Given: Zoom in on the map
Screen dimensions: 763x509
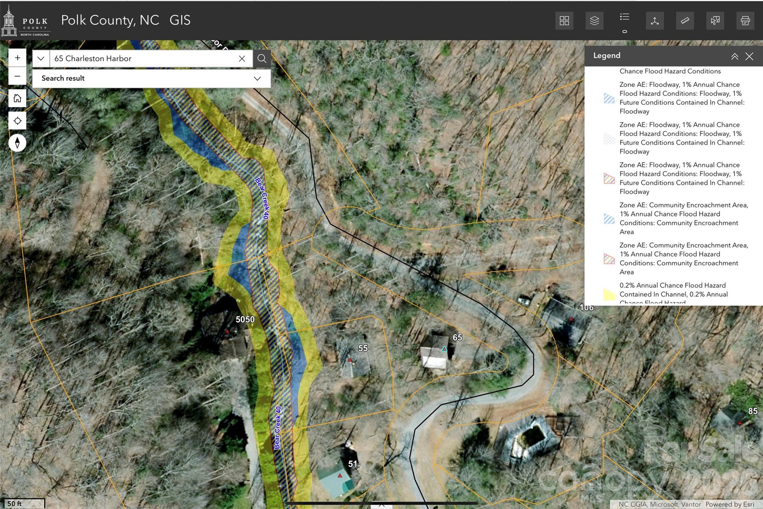Looking at the screenshot, I should point(18,58).
